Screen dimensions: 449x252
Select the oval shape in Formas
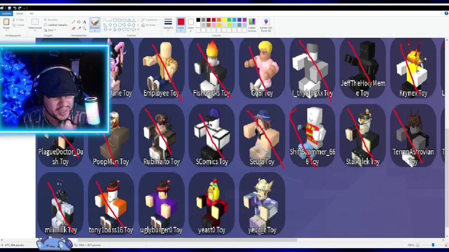[x=115, y=20]
